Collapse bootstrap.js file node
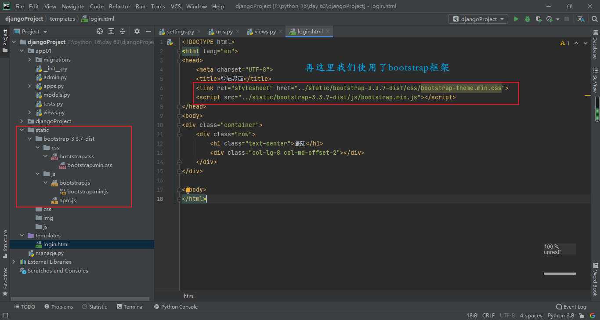This screenshot has width=600, height=320. pos(46,183)
